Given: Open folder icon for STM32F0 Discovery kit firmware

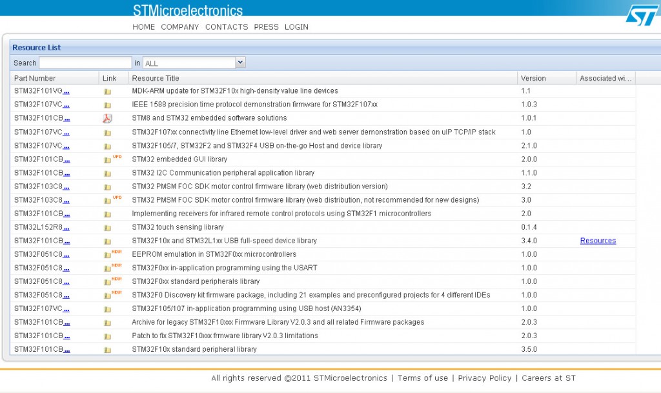Looking at the screenshot, I should [x=108, y=296].
